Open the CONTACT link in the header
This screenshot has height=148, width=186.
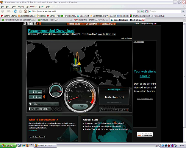pyautogui.click(x=149, y=24)
